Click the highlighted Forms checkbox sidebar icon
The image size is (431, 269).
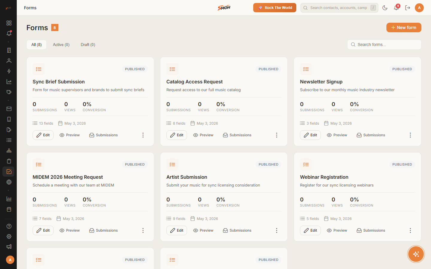point(9,172)
